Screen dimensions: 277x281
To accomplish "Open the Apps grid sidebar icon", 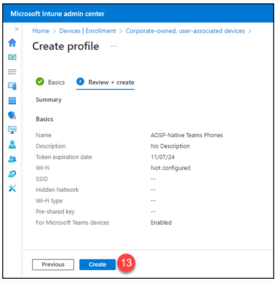I will tap(12, 100).
